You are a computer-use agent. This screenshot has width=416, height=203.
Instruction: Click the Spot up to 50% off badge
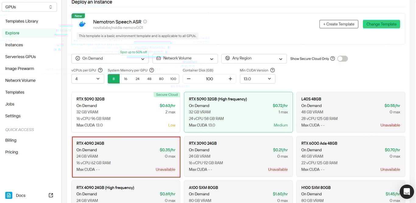pos(133,52)
